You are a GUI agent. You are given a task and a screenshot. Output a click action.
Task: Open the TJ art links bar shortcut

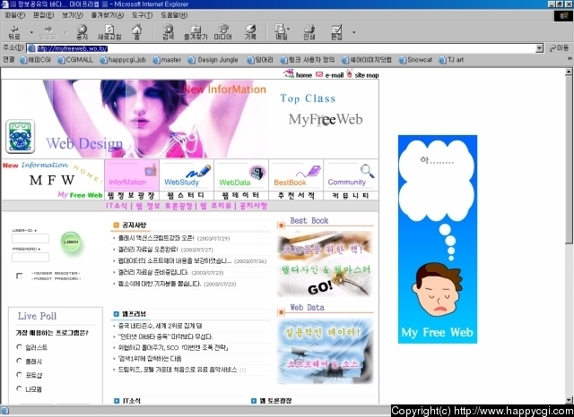point(451,60)
